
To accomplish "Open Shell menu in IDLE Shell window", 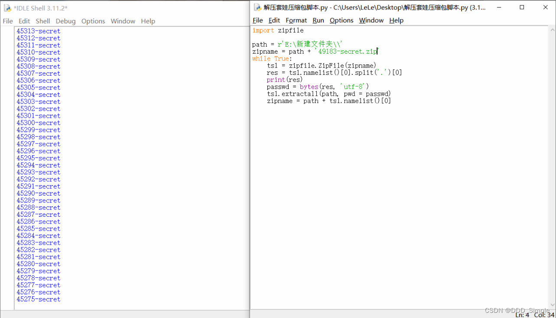I will coord(43,21).
